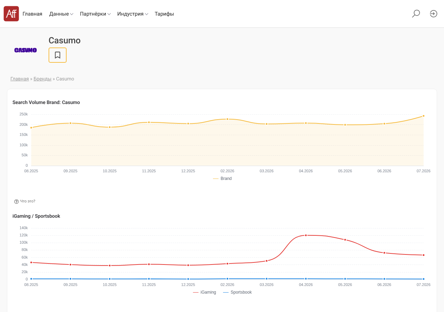
Task: Select the 03.2026 point on red line
Action: click(267, 261)
